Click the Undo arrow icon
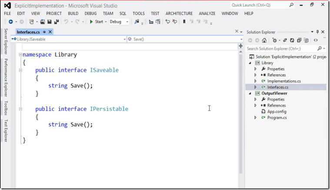 (66, 22)
